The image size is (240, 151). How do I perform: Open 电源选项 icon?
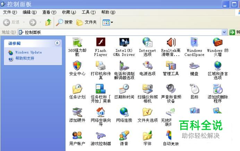(x=147, y=65)
